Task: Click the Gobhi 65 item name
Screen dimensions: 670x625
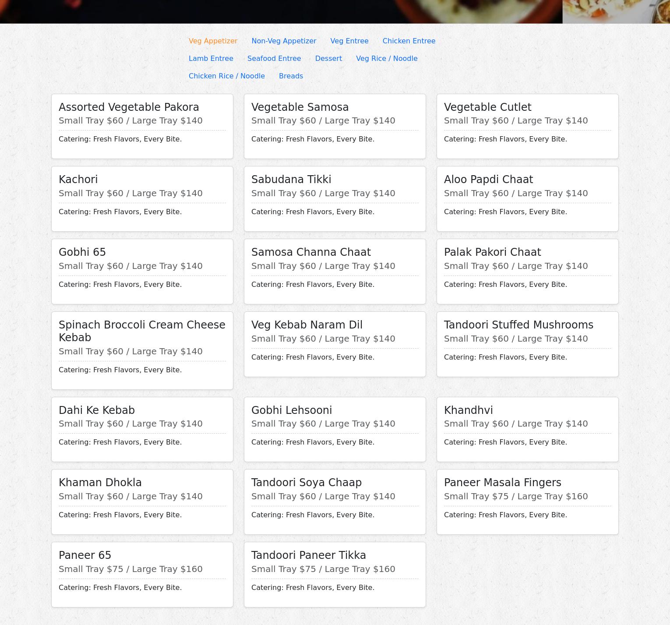Action: click(x=82, y=252)
